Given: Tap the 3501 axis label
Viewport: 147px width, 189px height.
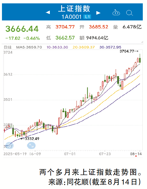Looking at the screenshot, I should coord(8,100).
